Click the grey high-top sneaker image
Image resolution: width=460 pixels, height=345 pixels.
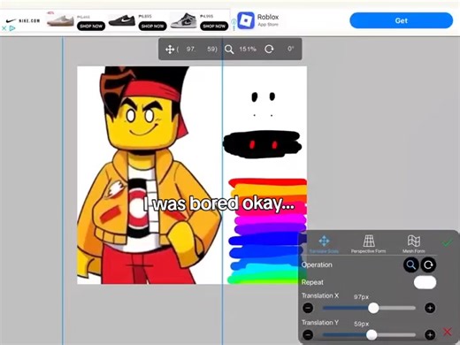coord(183,21)
